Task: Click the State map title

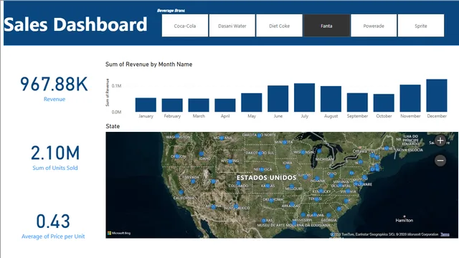Action: (113, 126)
